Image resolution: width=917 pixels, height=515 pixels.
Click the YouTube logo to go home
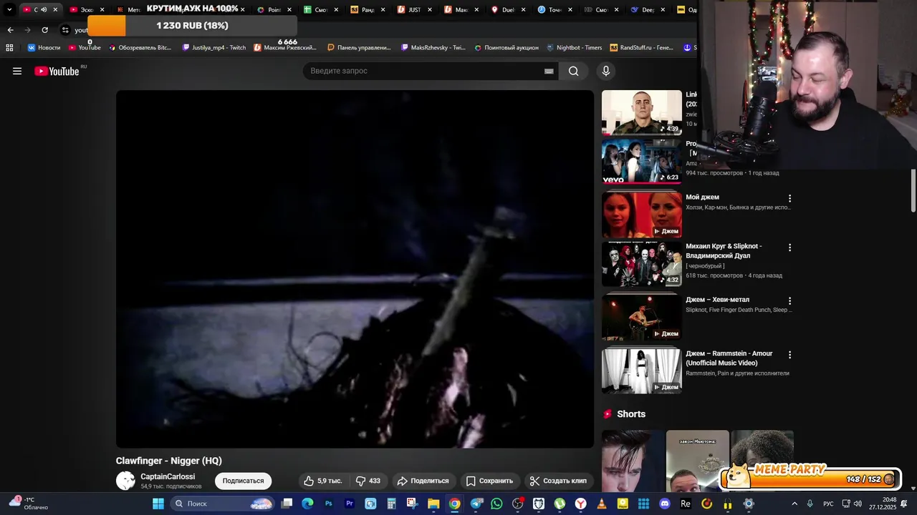pyautogui.click(x=57, y=71)
